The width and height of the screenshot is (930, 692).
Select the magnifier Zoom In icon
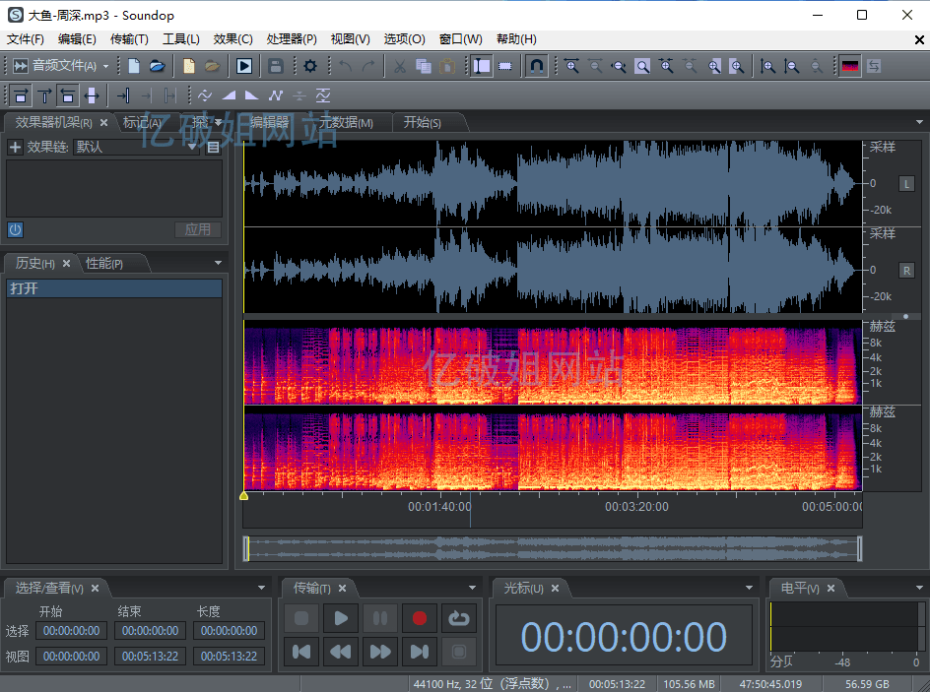point(571,66)
